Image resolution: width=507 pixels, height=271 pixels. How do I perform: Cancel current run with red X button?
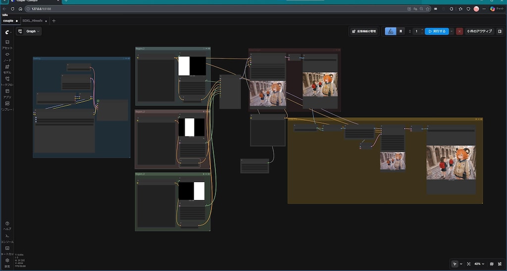pos(459,31)
